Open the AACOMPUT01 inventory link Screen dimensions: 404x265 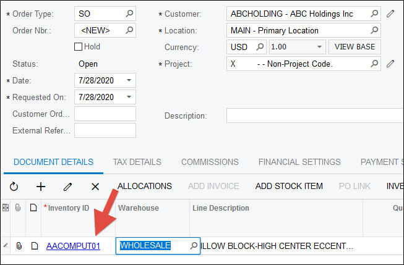(73, 246)
